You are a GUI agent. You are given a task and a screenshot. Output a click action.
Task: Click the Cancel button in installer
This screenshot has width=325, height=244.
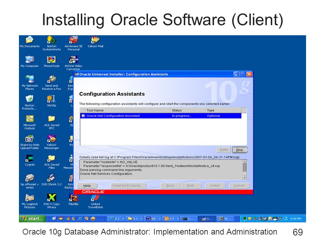(239, 186)
